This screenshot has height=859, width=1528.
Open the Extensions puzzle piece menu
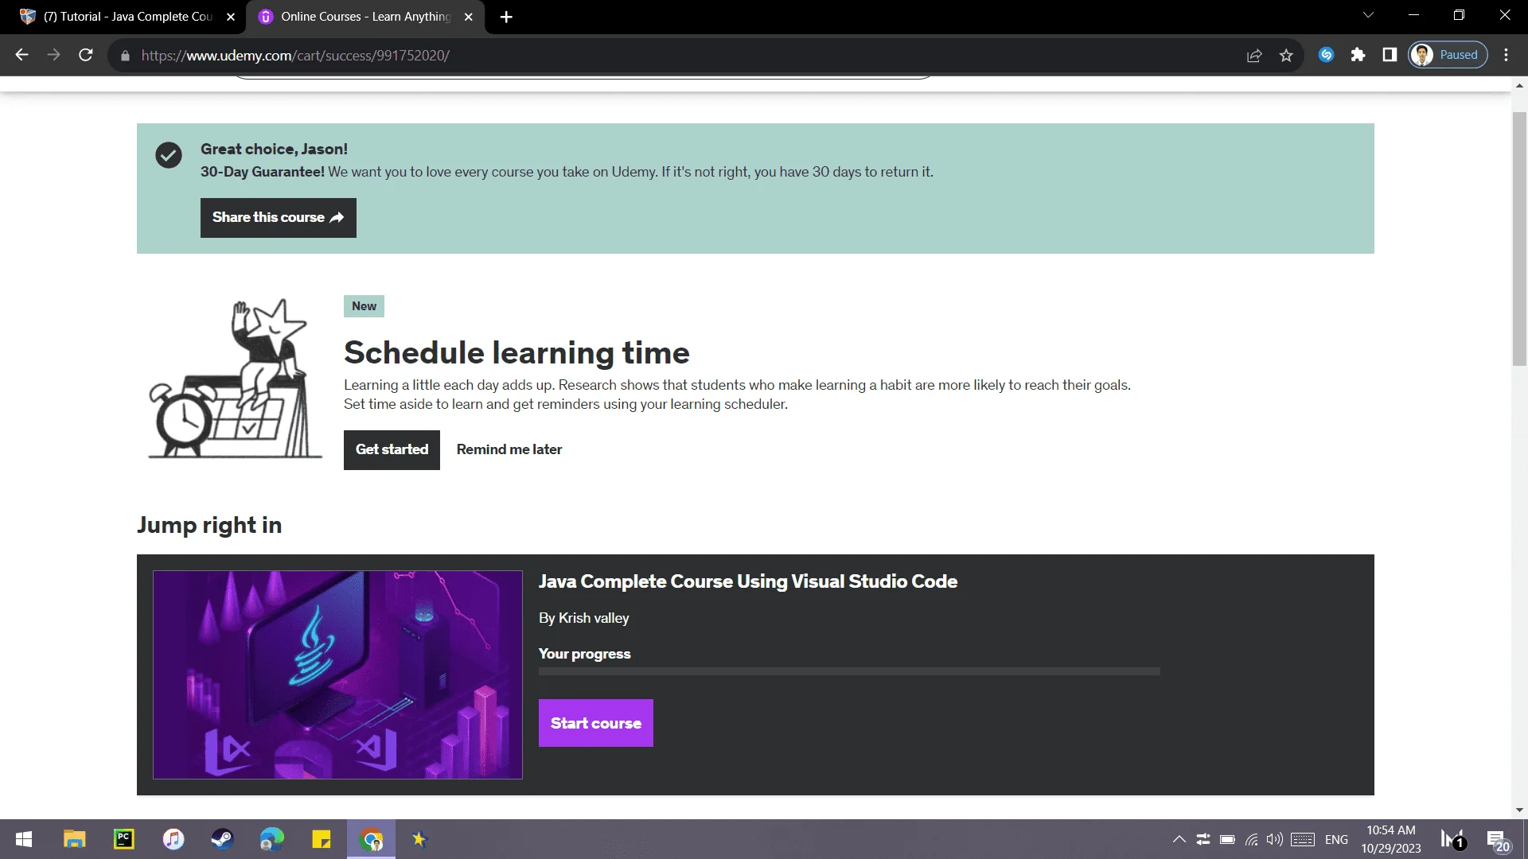click(x=1358, y=55)
